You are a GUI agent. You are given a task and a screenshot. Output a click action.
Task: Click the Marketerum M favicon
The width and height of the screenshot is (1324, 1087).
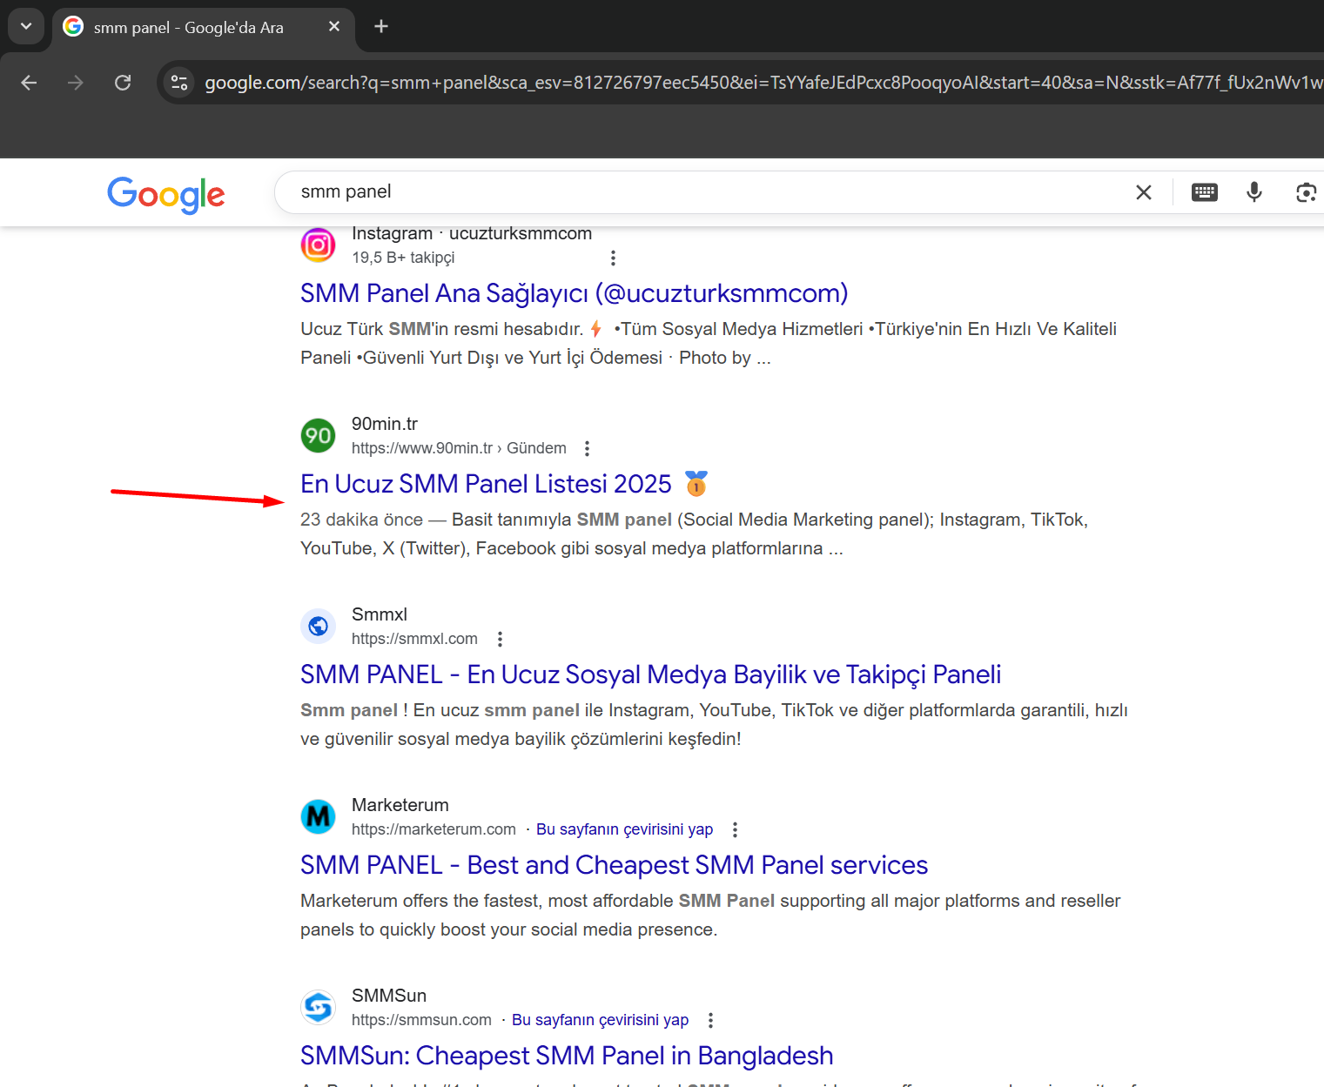tap(318, 816)
